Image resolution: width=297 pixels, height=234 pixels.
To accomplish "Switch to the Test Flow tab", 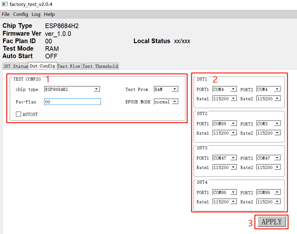I will tap(69, 66).
